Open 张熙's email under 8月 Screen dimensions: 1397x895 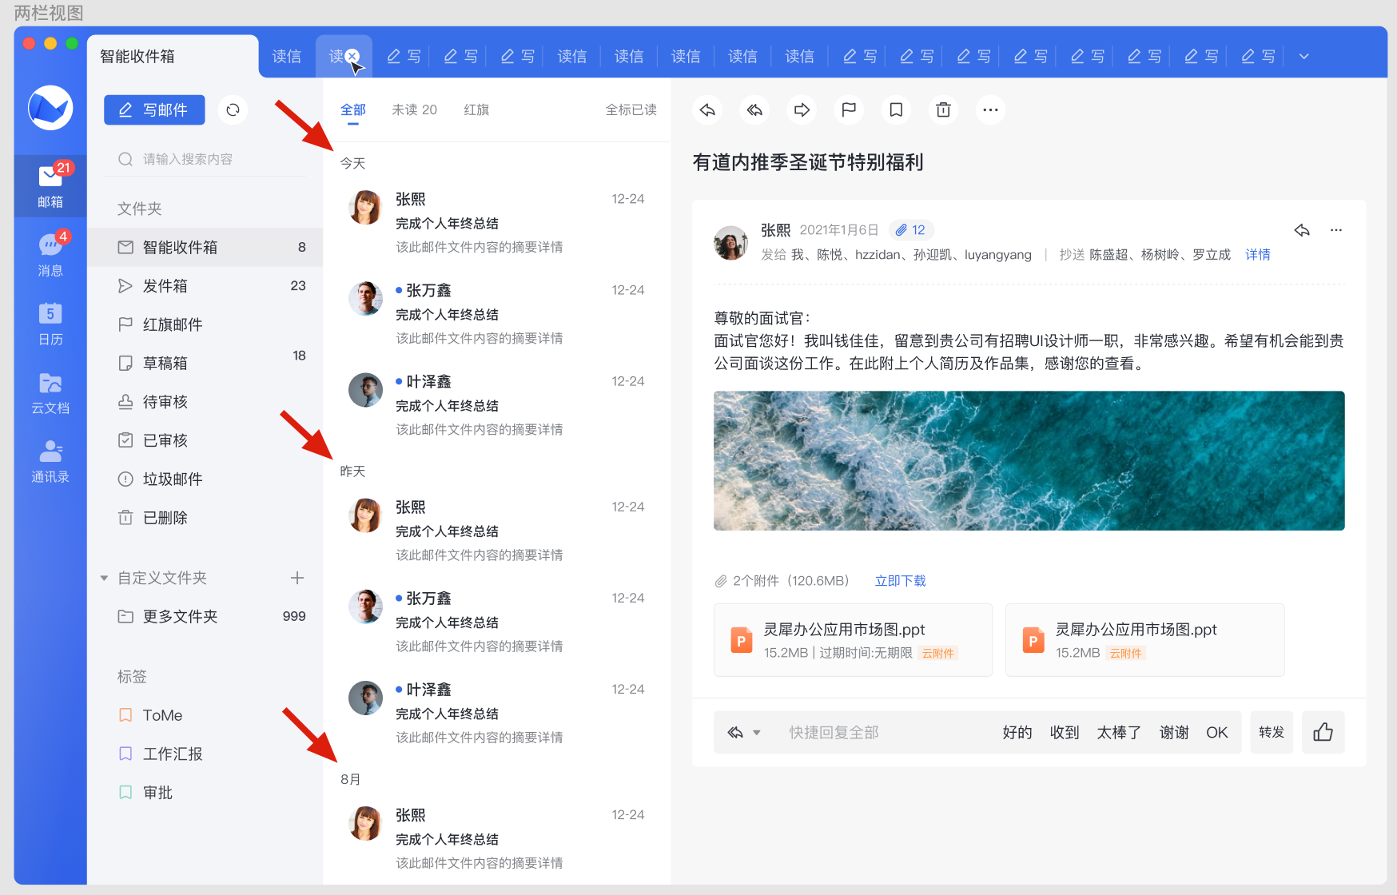[496, 838]
